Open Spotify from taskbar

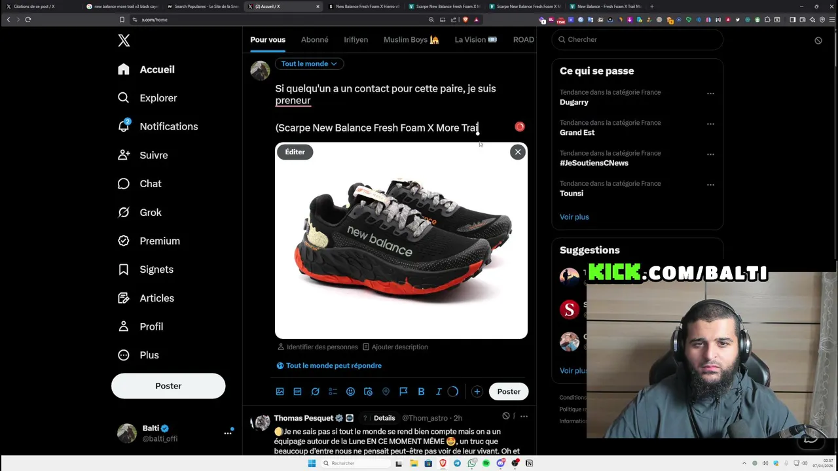point(486,463)
